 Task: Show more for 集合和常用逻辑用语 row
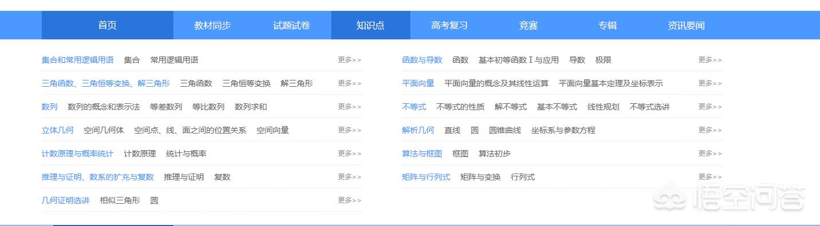click(x=350, y=59)
